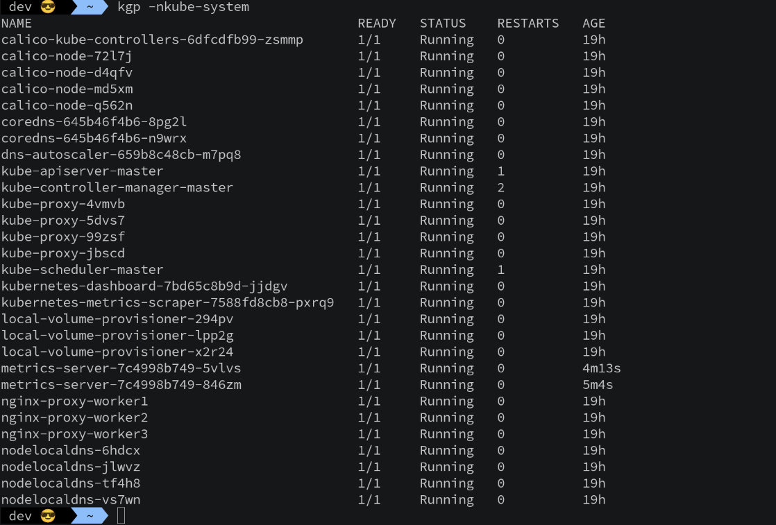Select pod name nginx-proxy-worker3
The width and height of the screenshot is (776, 525).
[75, 433]
